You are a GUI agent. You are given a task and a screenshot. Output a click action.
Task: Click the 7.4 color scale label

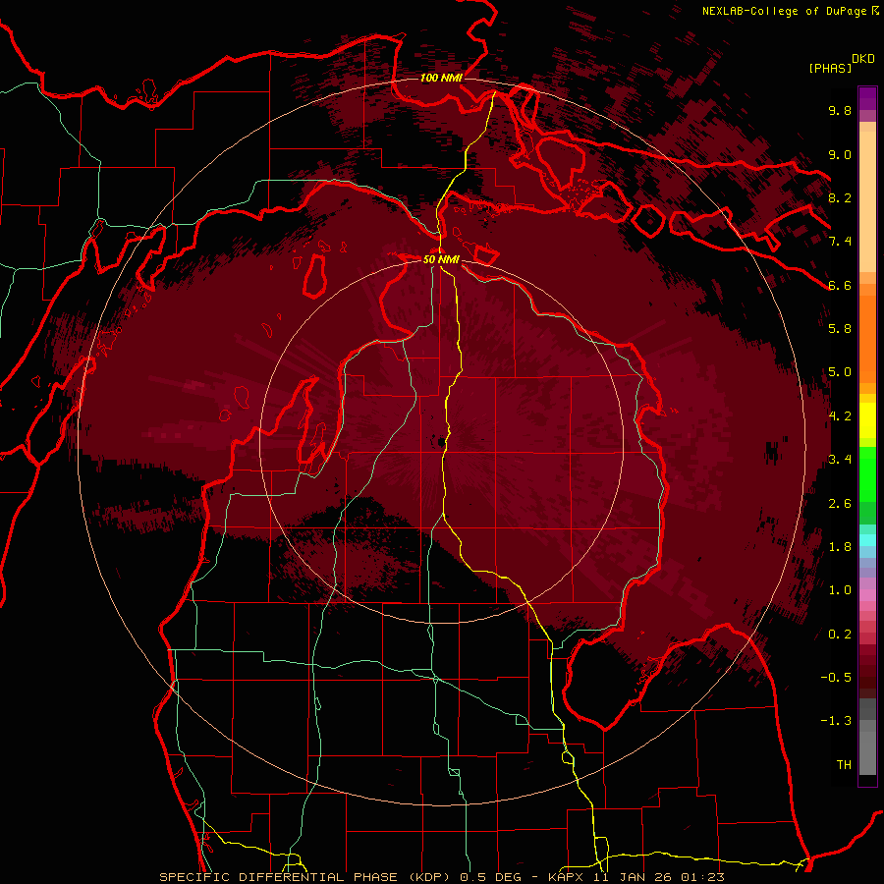click(840, 242)
